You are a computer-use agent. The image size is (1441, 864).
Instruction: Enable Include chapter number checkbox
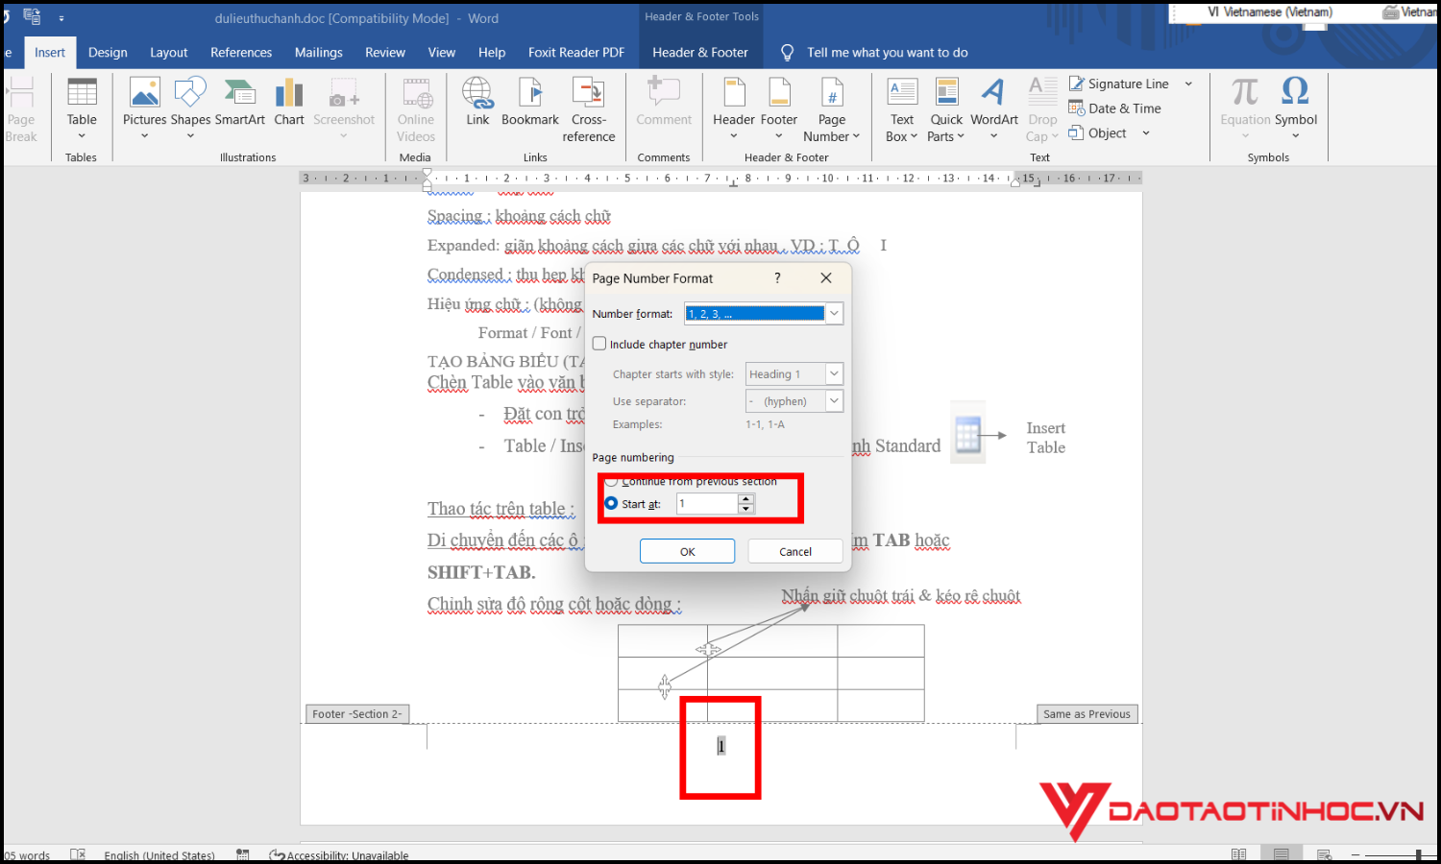[600, 344]
